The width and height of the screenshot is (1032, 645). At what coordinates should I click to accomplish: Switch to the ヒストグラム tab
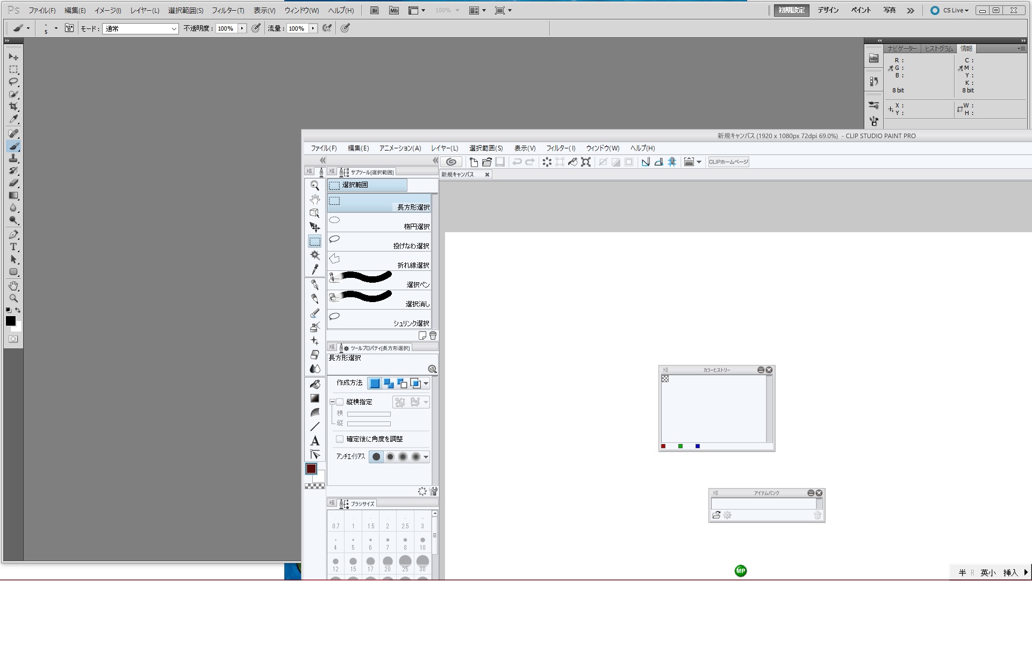[938, 48]
